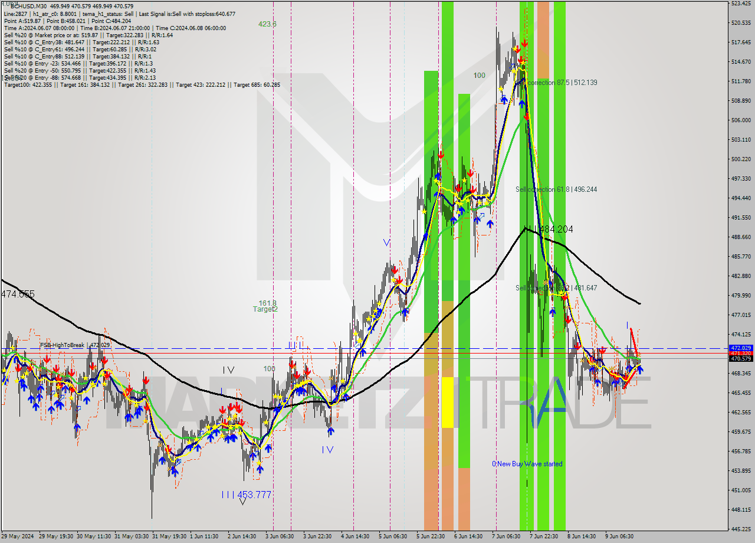
Task: Click the 474.555 level label
Action: (x=18, y=294)
